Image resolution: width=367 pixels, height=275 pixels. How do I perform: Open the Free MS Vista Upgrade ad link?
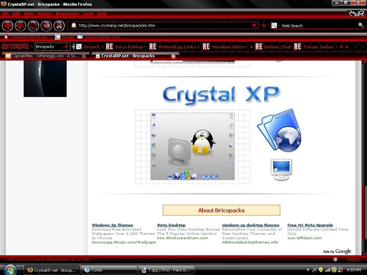click(x=310, y=225)
